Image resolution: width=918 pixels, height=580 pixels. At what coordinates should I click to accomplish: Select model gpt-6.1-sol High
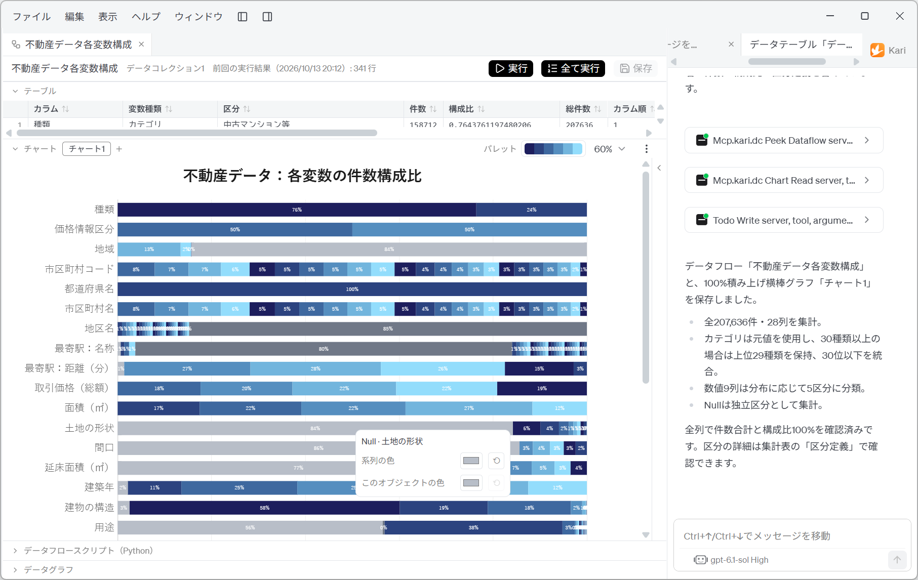click(x=732, y=560)
